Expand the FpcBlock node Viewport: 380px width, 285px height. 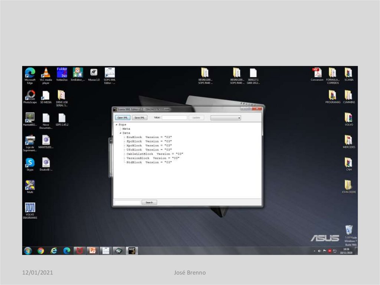pyautogui.click(x=124, y=141)
